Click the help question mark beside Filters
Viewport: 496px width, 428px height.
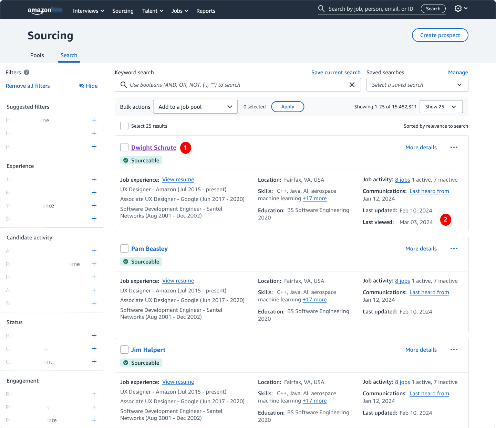pos(27,72)
